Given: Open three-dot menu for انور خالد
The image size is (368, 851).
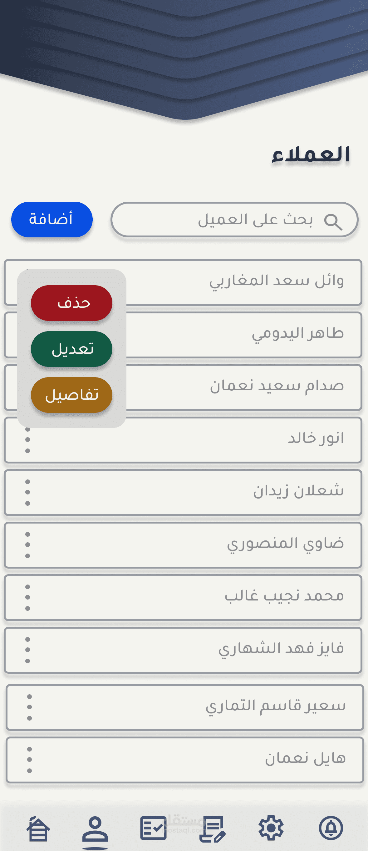Looking at the screenshot, I should coord(28,440).
